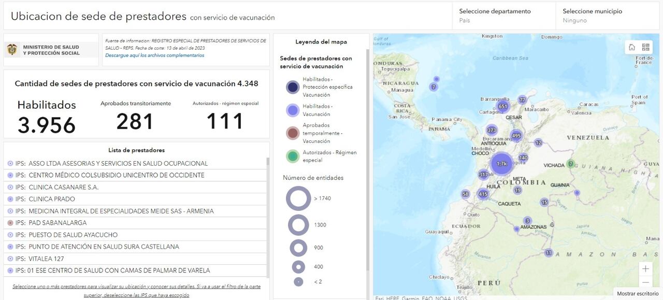663x300 pixels.
Task: Select the Habilitados - Vacunación legend marker
Action: coord(292,109)
